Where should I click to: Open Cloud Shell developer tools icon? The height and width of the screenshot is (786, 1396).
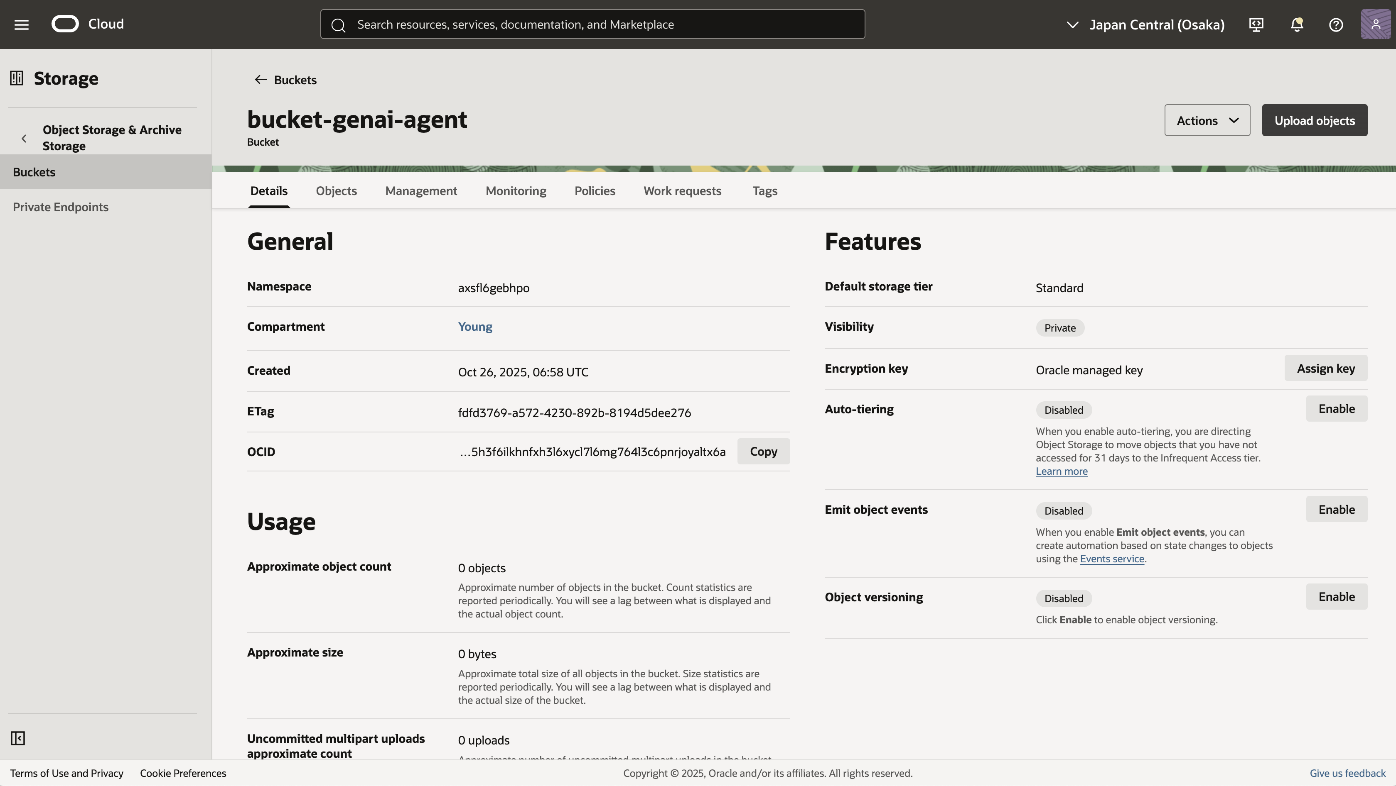1256,24
